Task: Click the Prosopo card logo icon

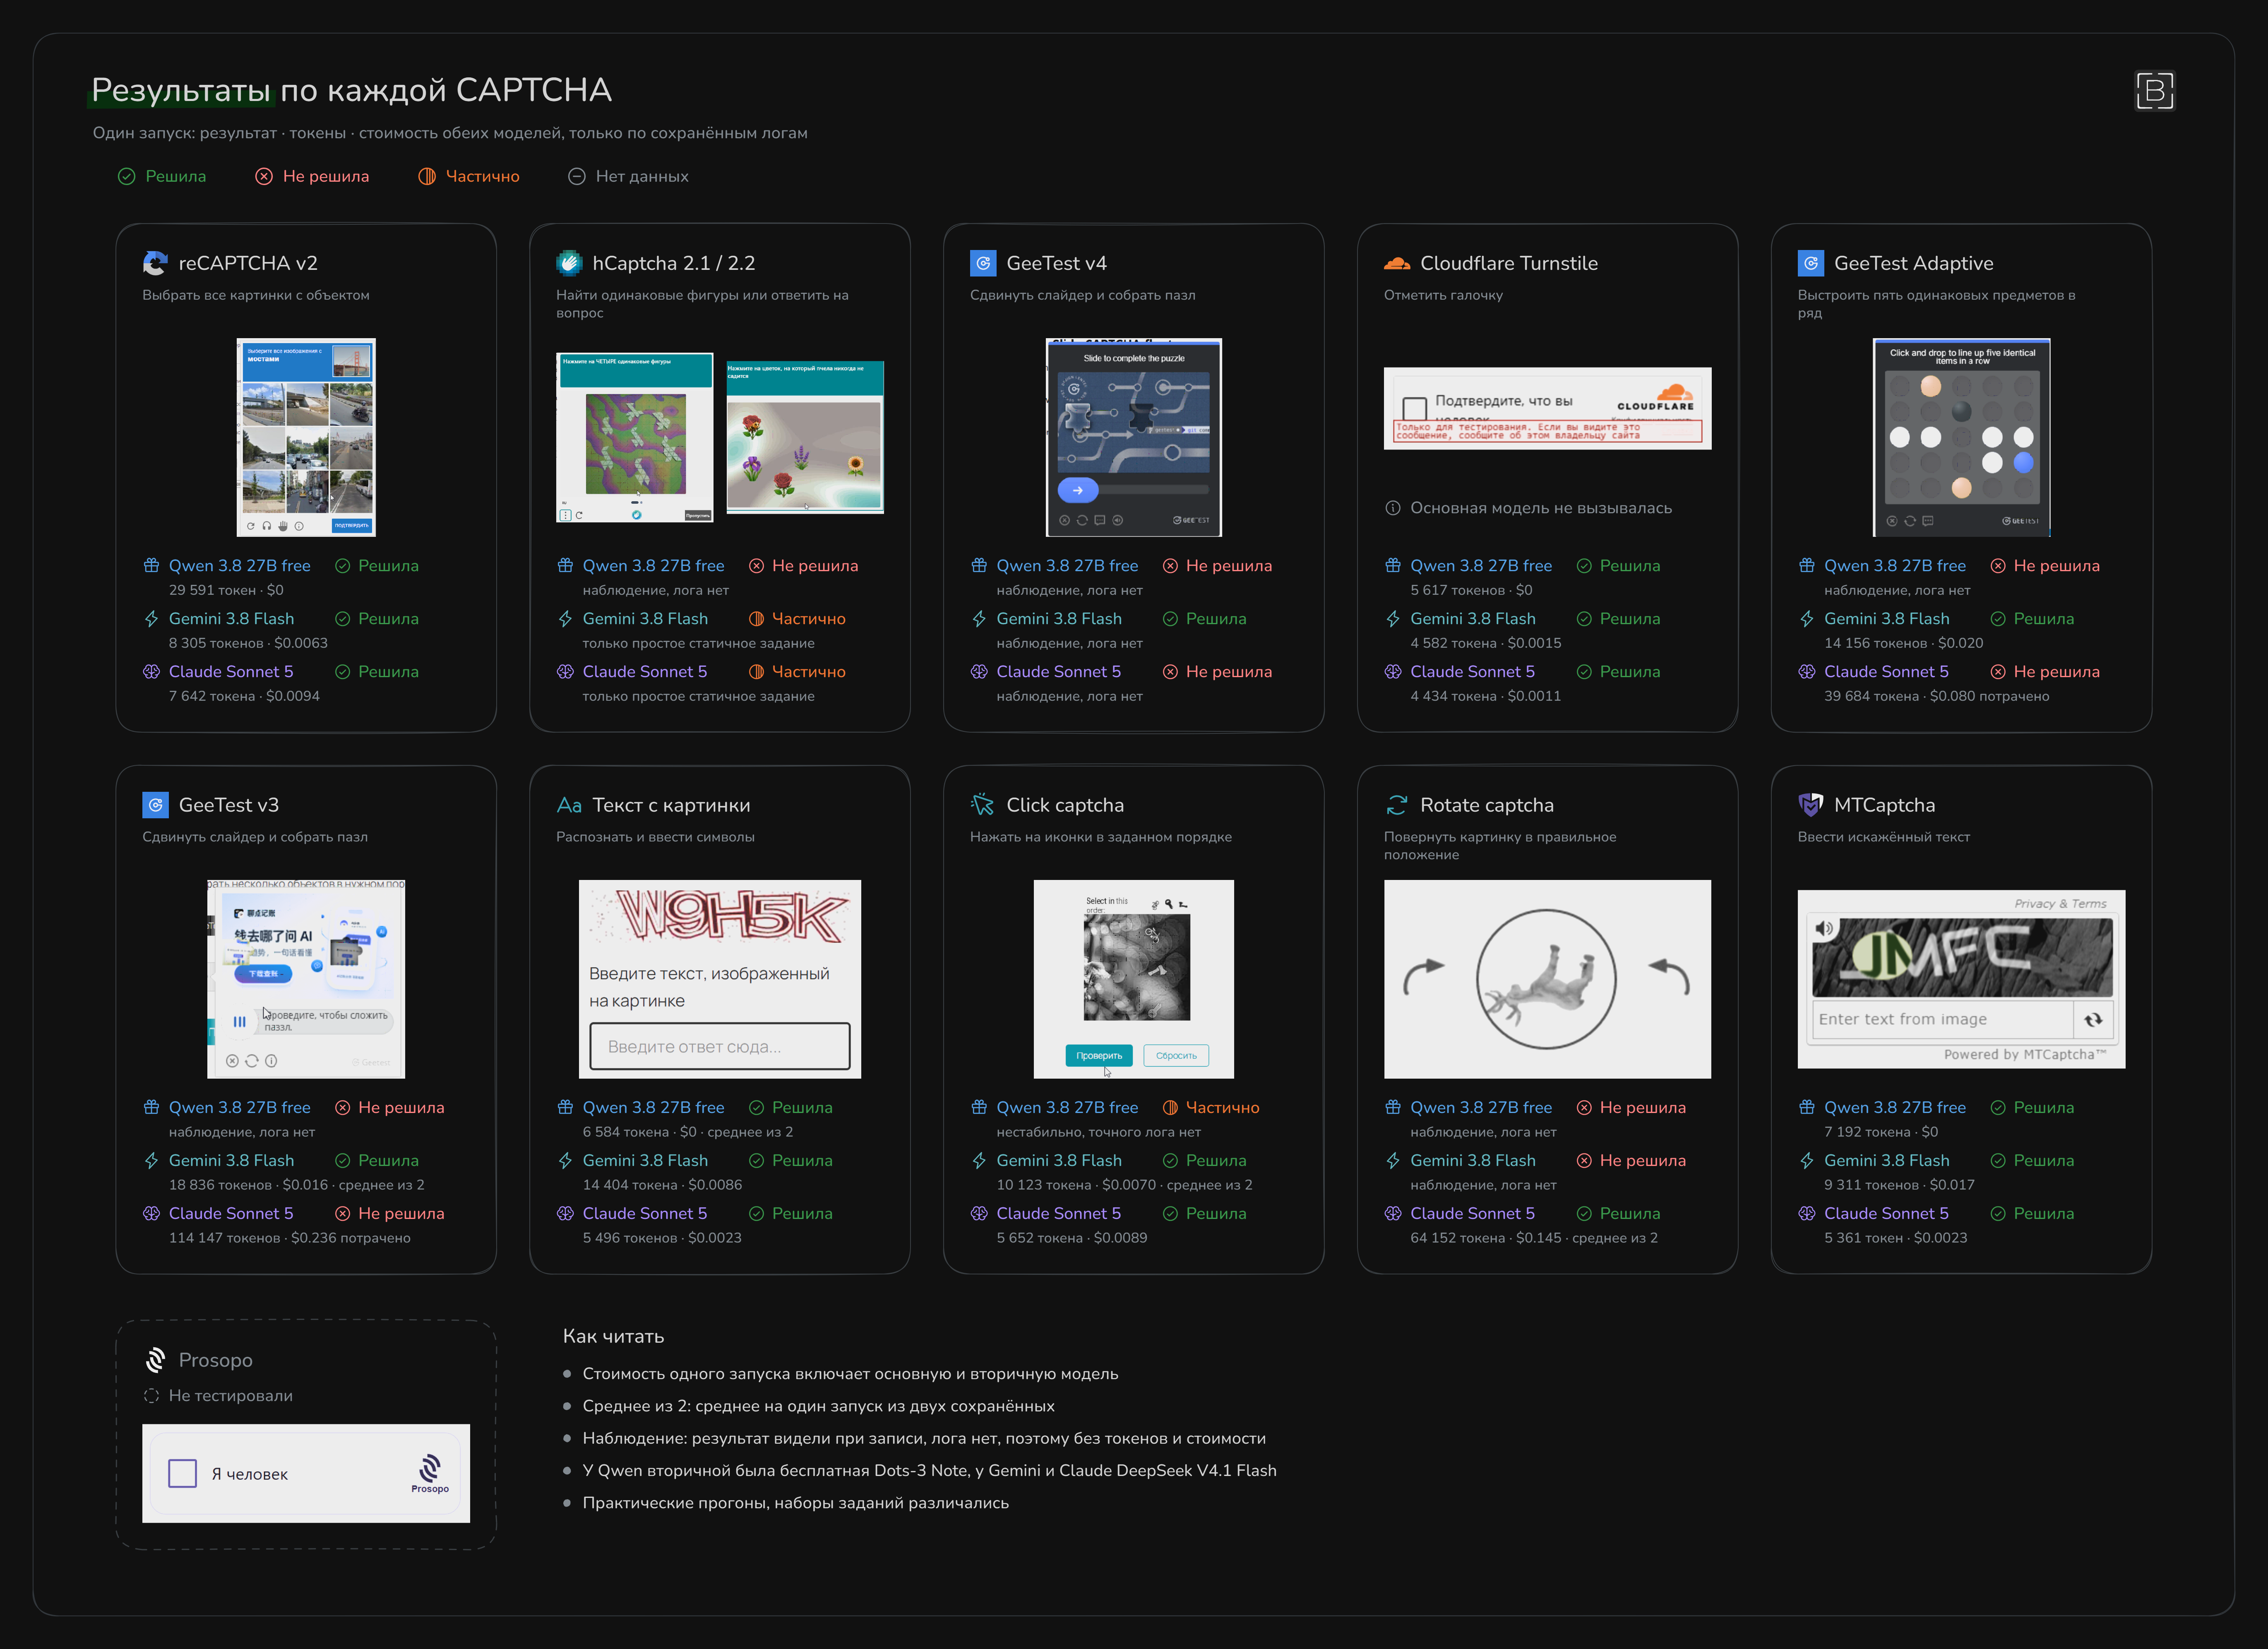Action: pos(155,1360)
